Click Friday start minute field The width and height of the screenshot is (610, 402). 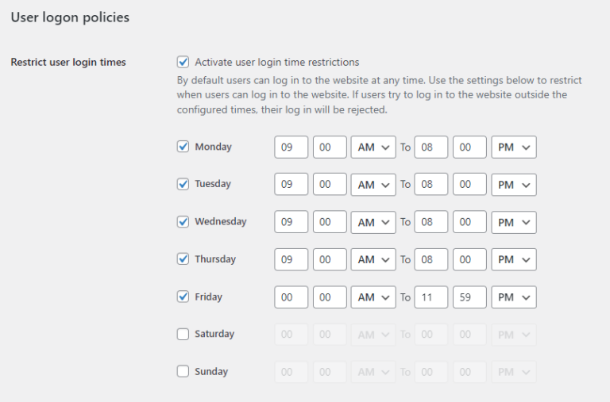330,297
